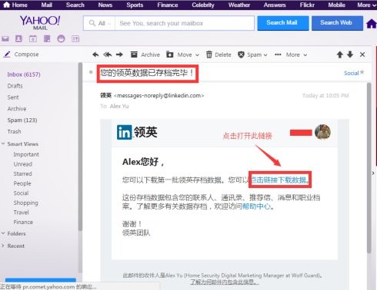Delete the email using trash icon
Viewport: 377px width, 290px height.
(209, 54)
